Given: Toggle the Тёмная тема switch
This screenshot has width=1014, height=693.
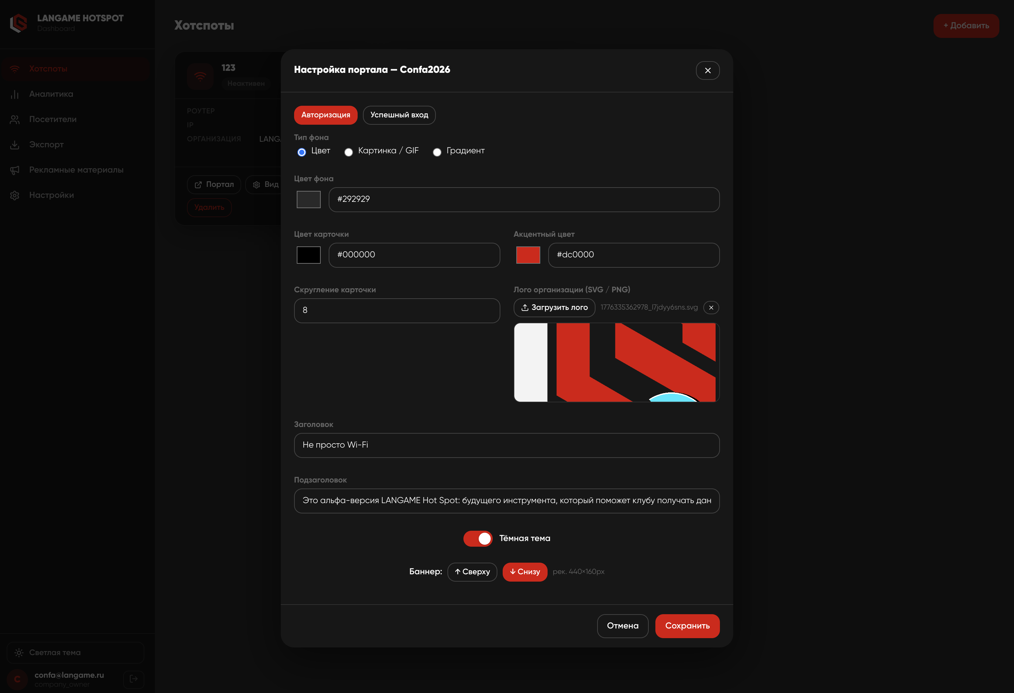Looking at the screenshot, I should (x=478, y=539).
